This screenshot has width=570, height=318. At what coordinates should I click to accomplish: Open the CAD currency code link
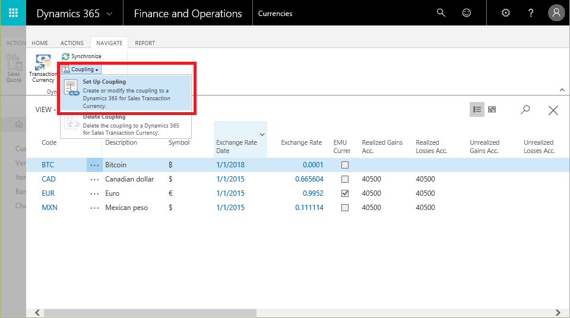click(49, 179)
